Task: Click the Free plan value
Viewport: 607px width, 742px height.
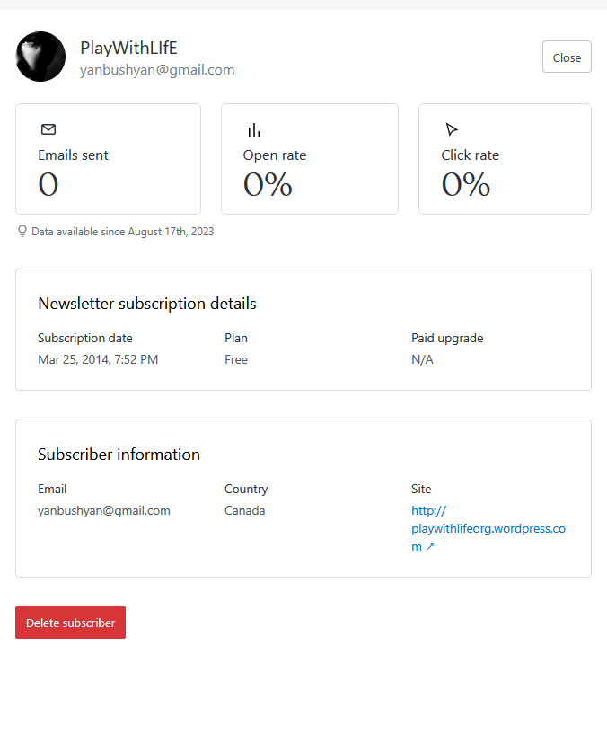Action: click(236, 359)
